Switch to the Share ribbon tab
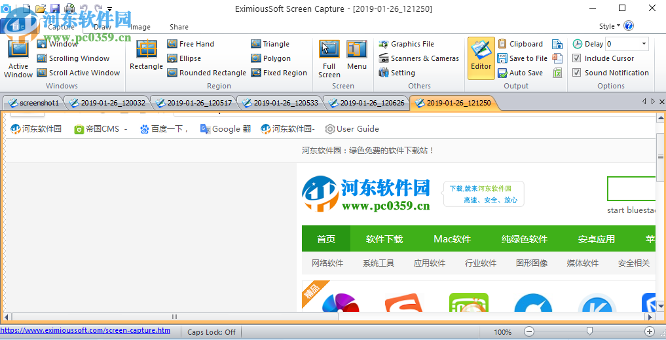The image size is (666, 340). tap(179, 27)
